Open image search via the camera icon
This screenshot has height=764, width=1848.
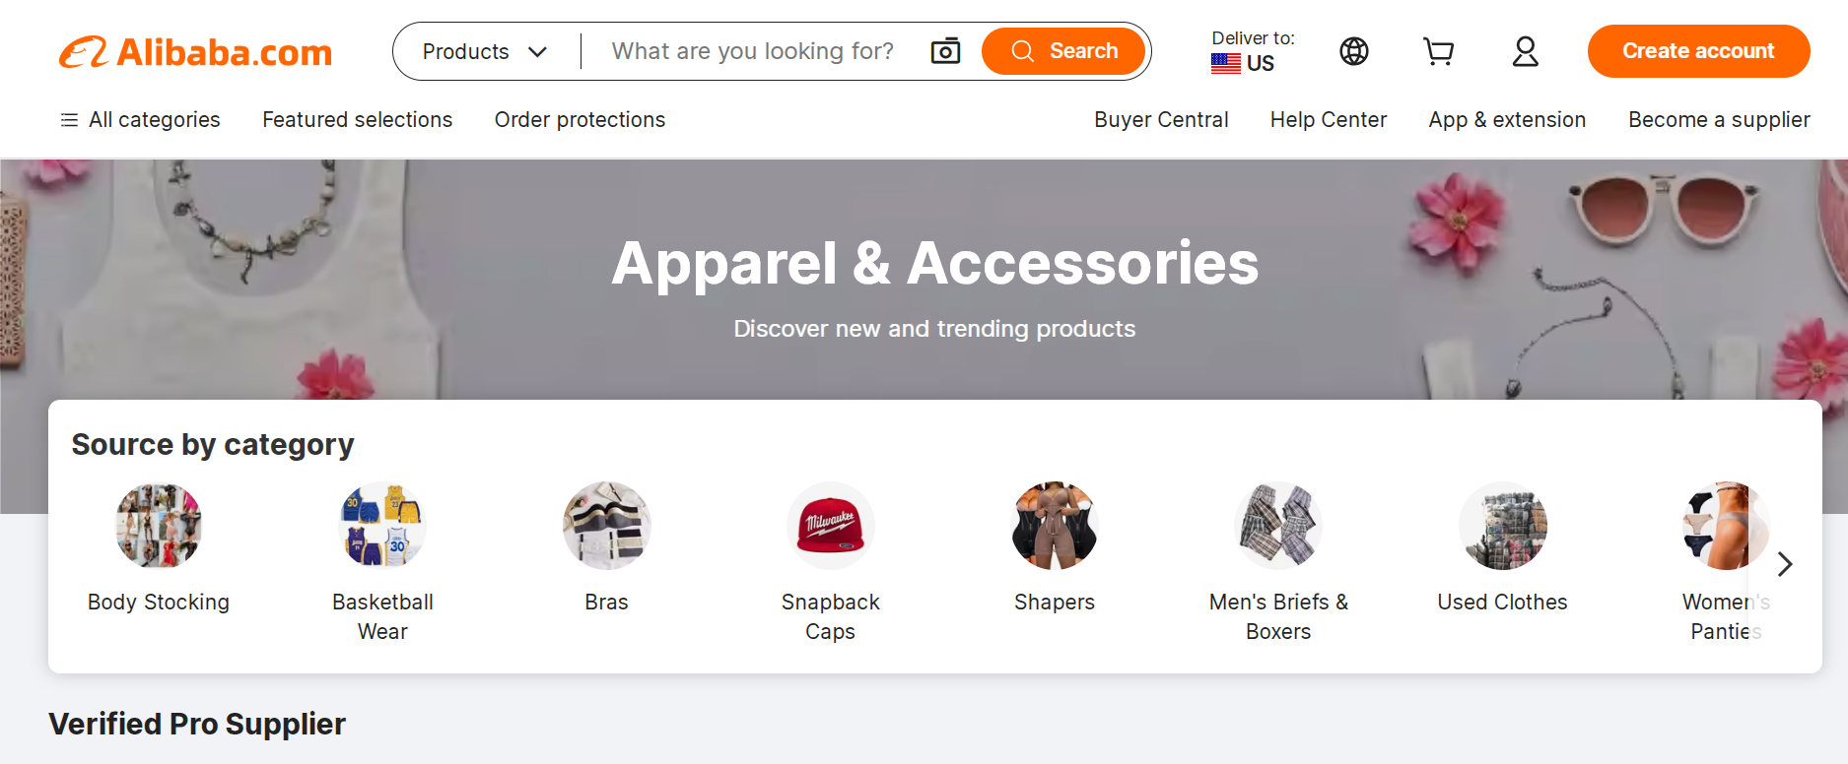[x=944, y=50]
